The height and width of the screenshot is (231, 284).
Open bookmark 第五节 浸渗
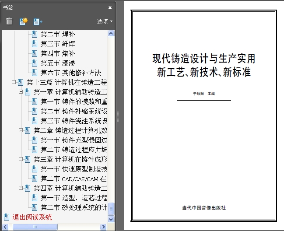[x=58, y=63]
